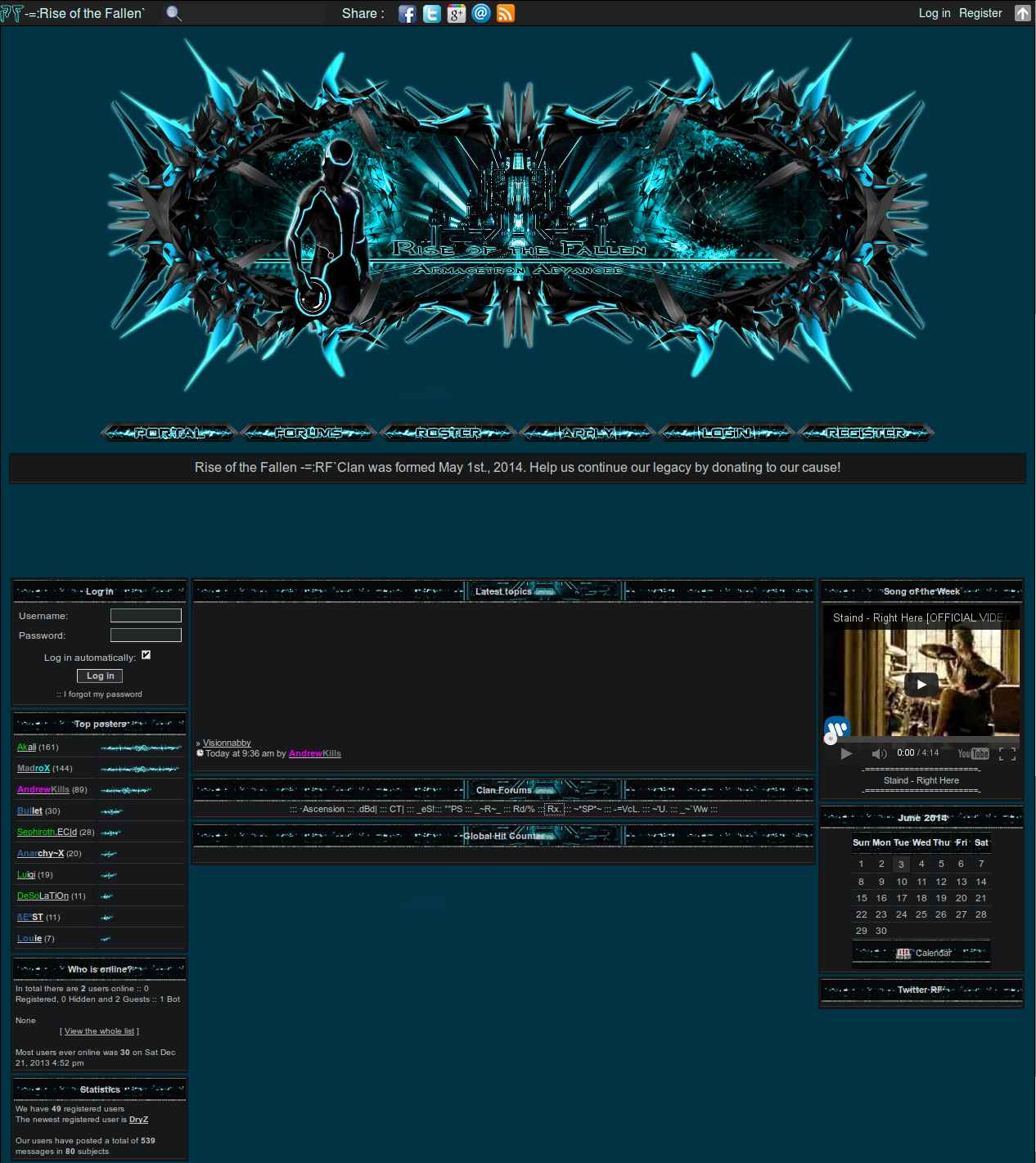Share the page via Twitter icon

click(431, 14)
